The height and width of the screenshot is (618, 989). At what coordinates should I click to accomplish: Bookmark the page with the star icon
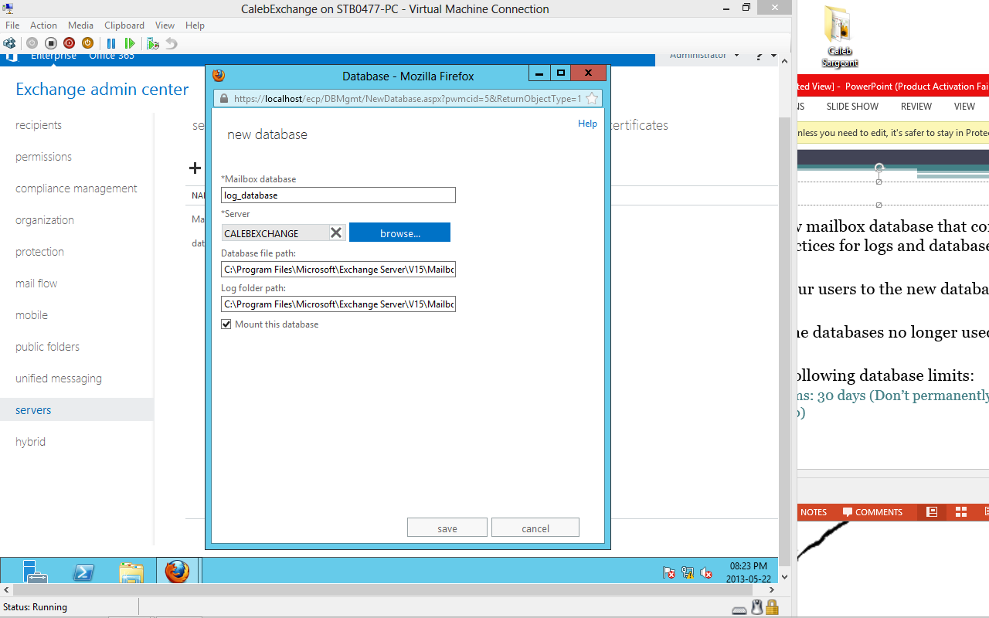592,98
